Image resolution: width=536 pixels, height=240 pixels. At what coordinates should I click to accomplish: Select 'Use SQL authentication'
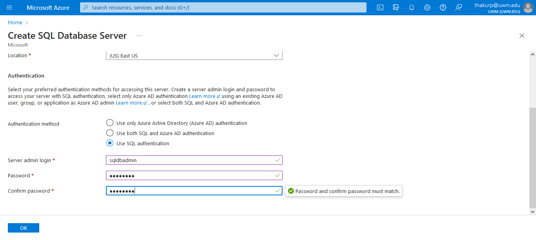110,143
